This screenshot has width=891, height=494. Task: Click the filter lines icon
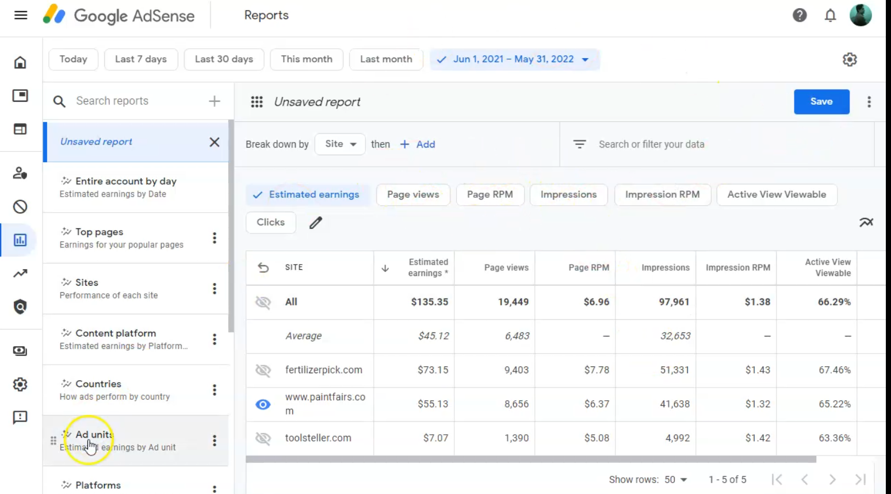pos(580,144)
